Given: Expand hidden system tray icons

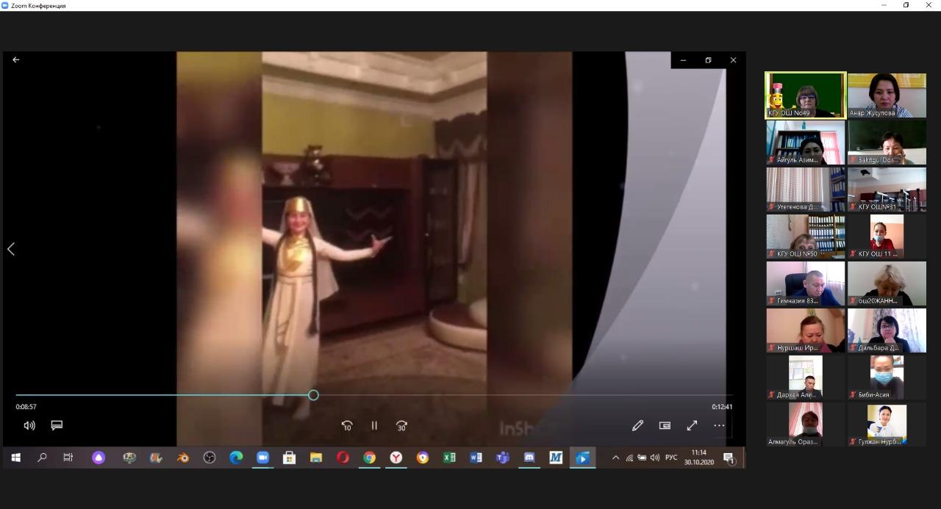Looking at the screenshot, I should (615, 458).
